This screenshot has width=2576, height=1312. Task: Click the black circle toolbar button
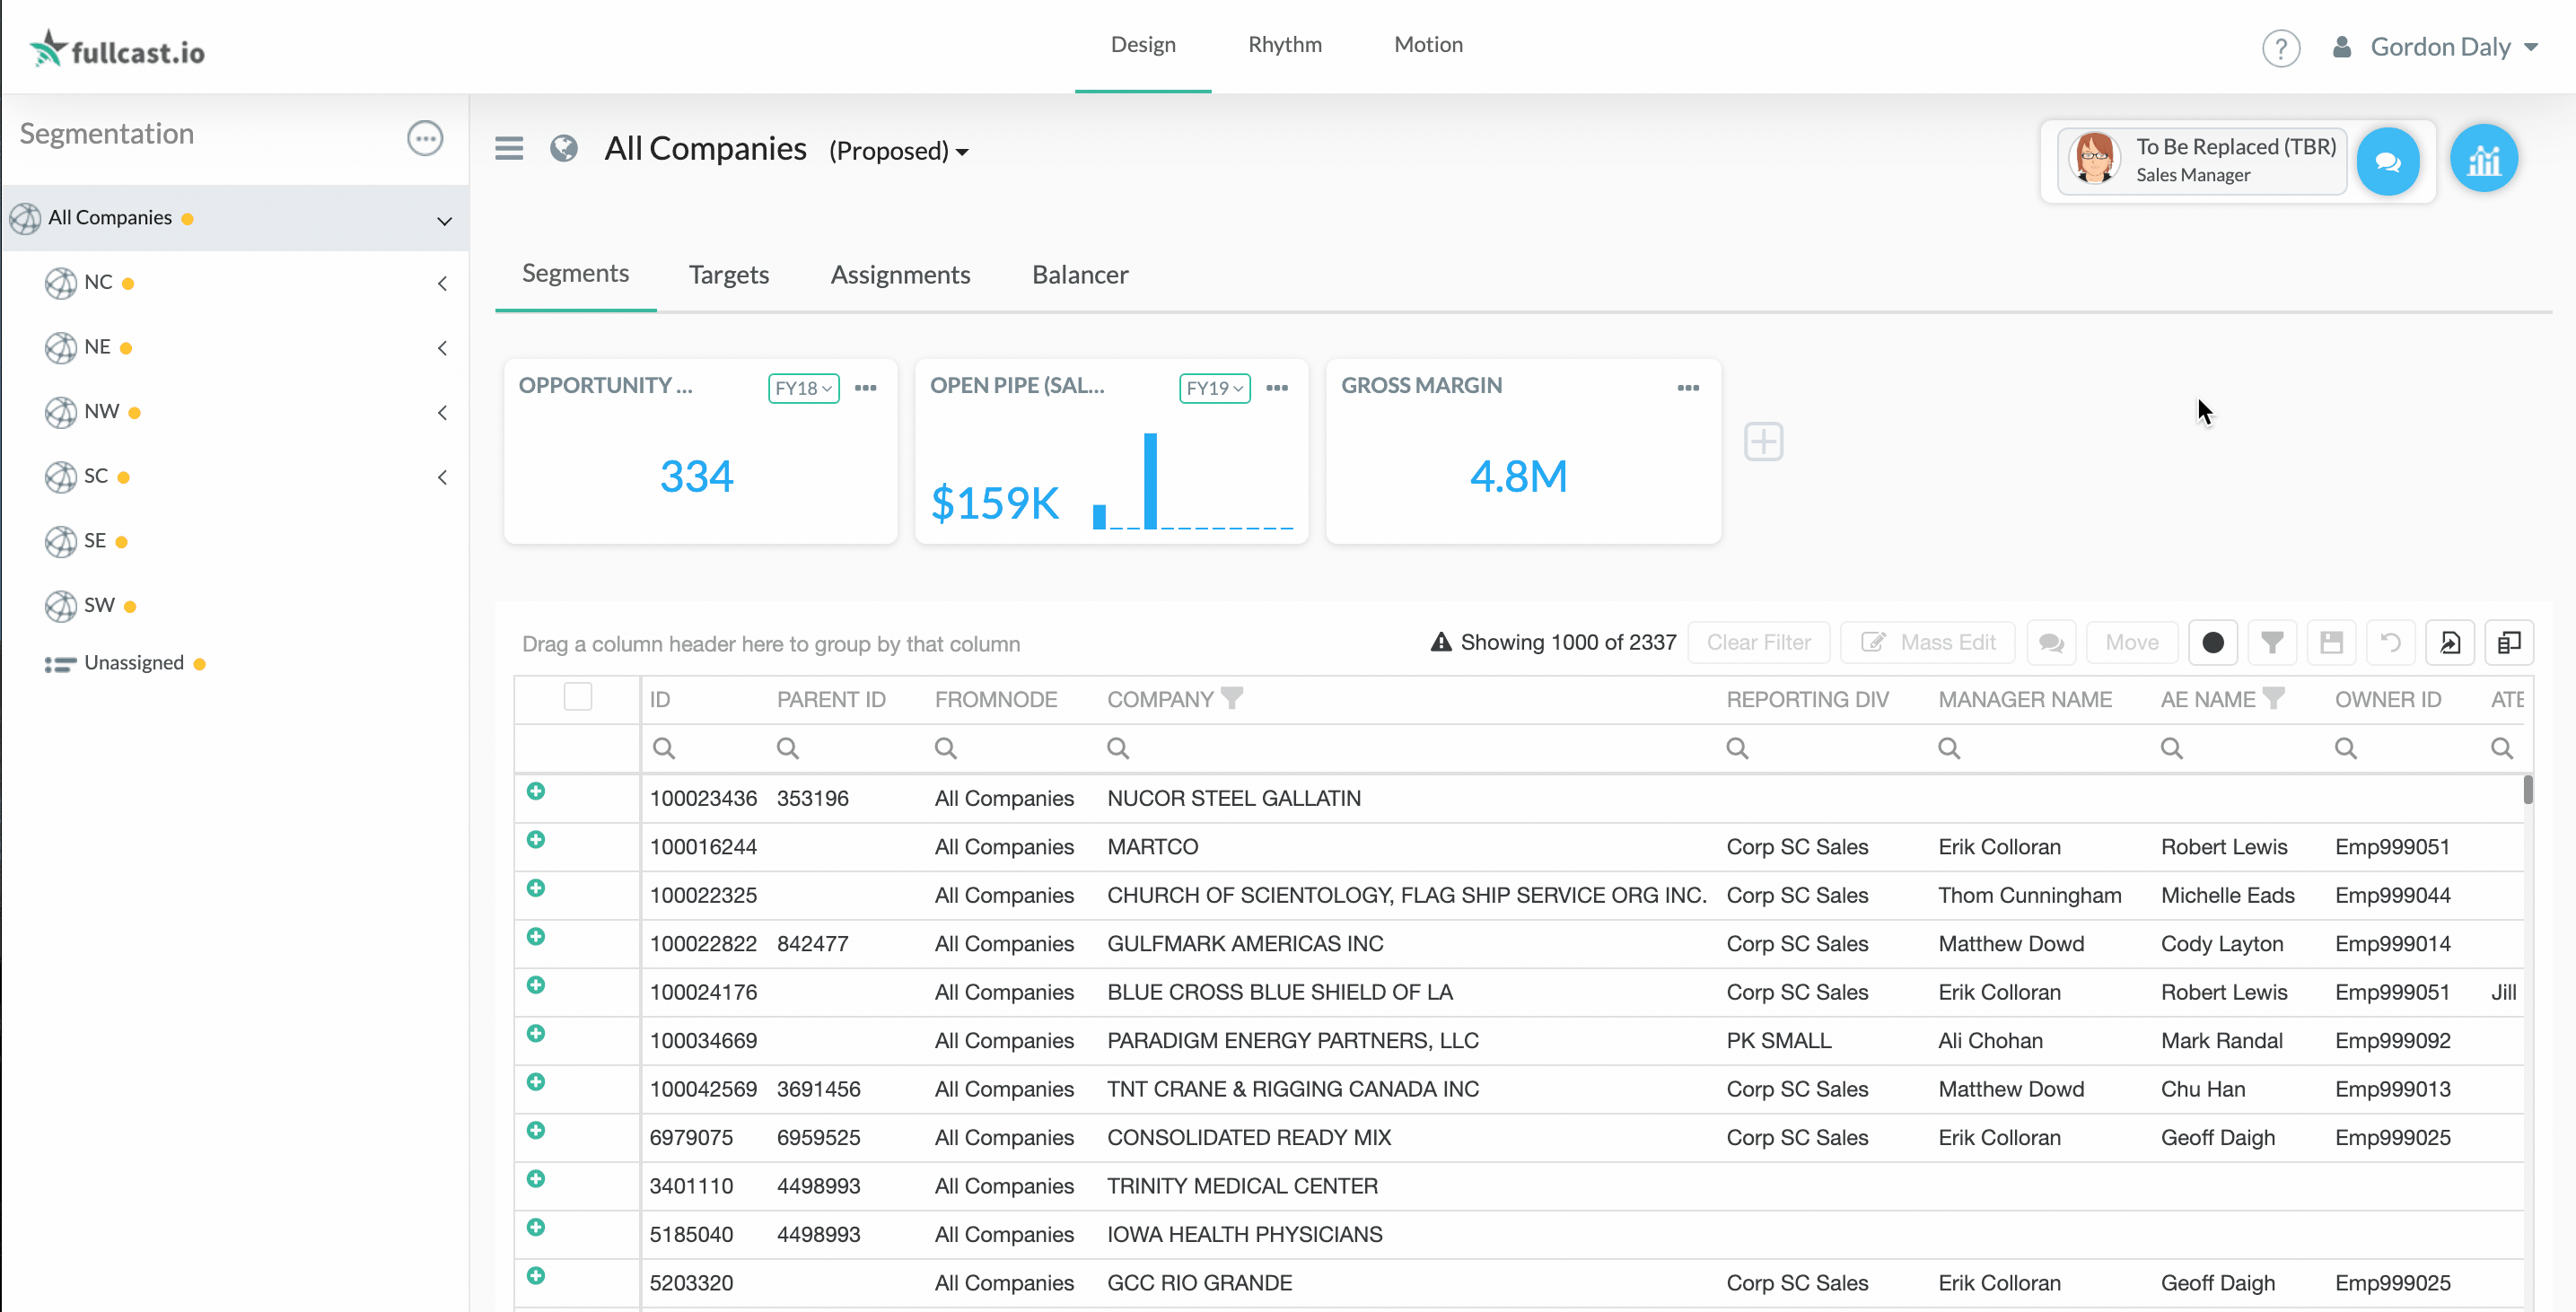pyautogui.click(x=2212, y=643)
